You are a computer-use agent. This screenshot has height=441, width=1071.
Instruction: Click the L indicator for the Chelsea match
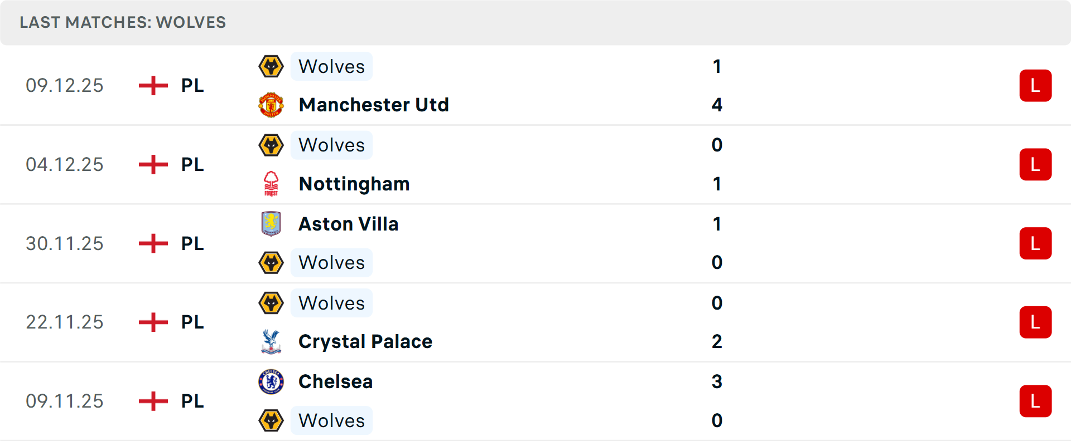[1035, 401]
